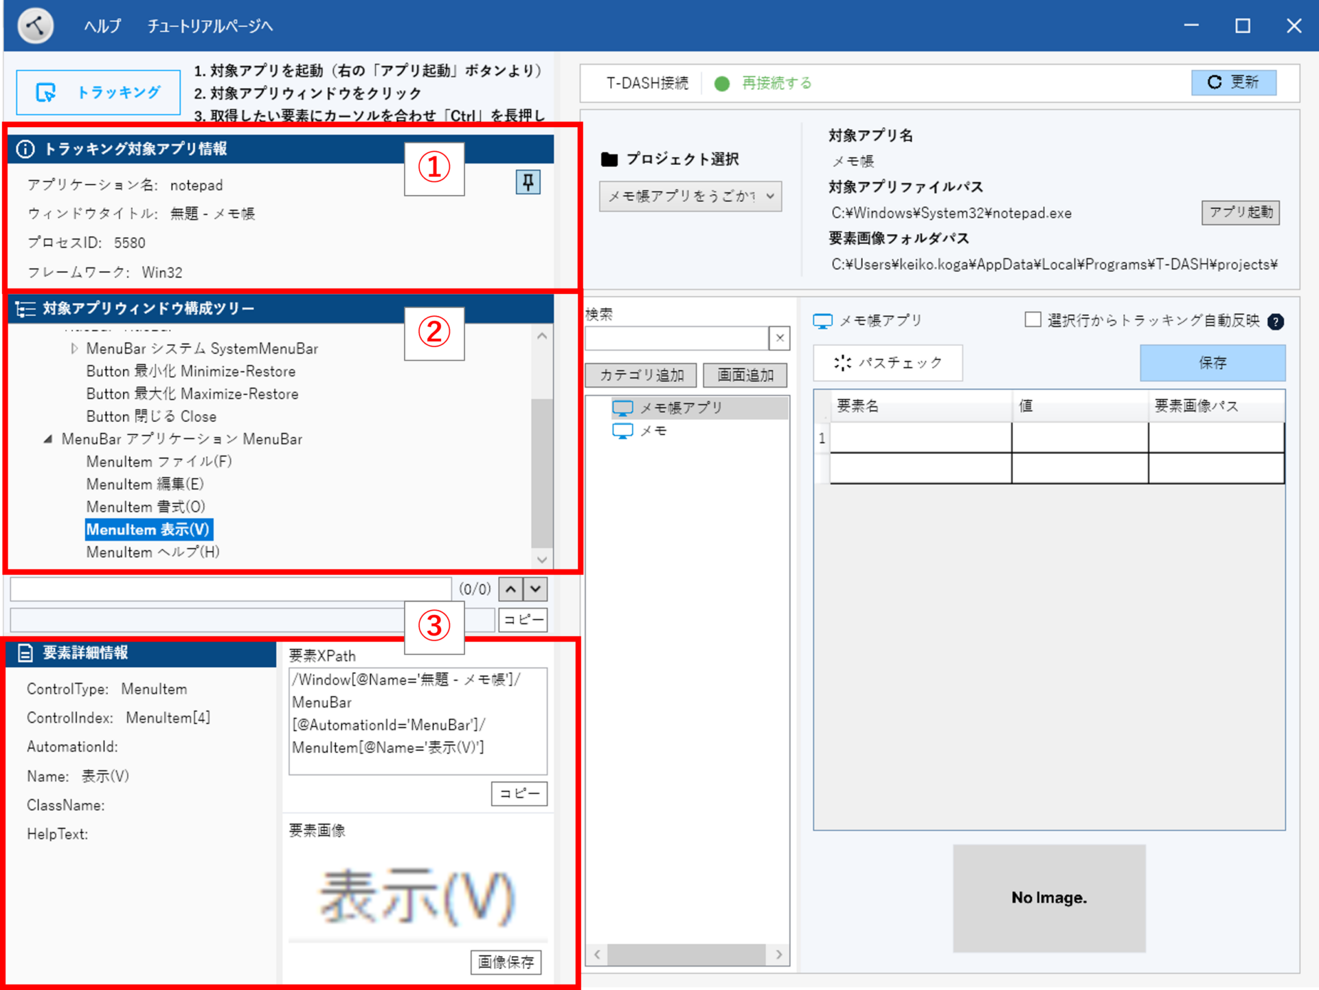1319x990 pixels.
Task: Click the down arrow search result button
Action: point(536,589)
